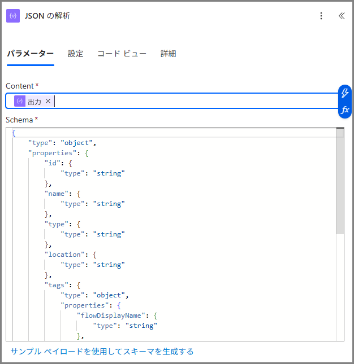The width and height of the screenshot is (354, 364).
Task: Click the "properties" line near the schema top
Action: pyautogui.click(x=51, y=153)
